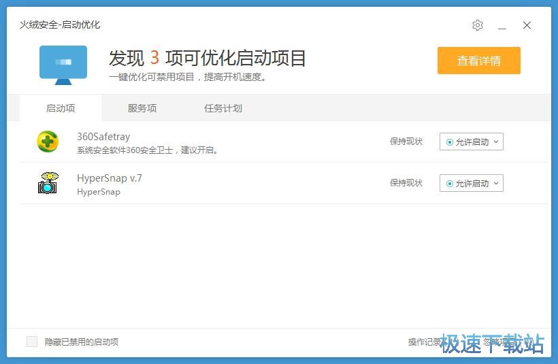Click the 发现 3 项可优化启动项目 heading
Screen dimensions: 558x364
[x=207, y=58]
